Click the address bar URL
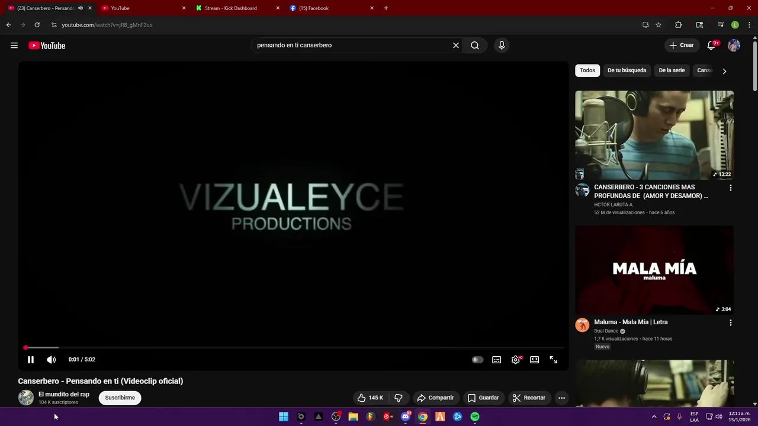The height and width of the screenshot is (426, 758). coord(107,25)
